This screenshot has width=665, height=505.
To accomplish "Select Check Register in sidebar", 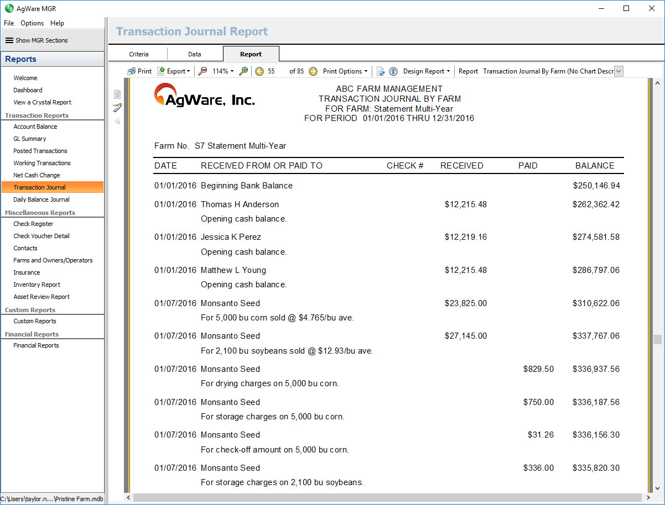I will tap(33, 224).
